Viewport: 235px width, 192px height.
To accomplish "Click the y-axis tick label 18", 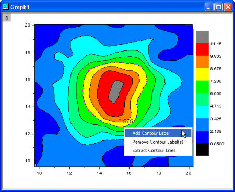I will [28, 53].
